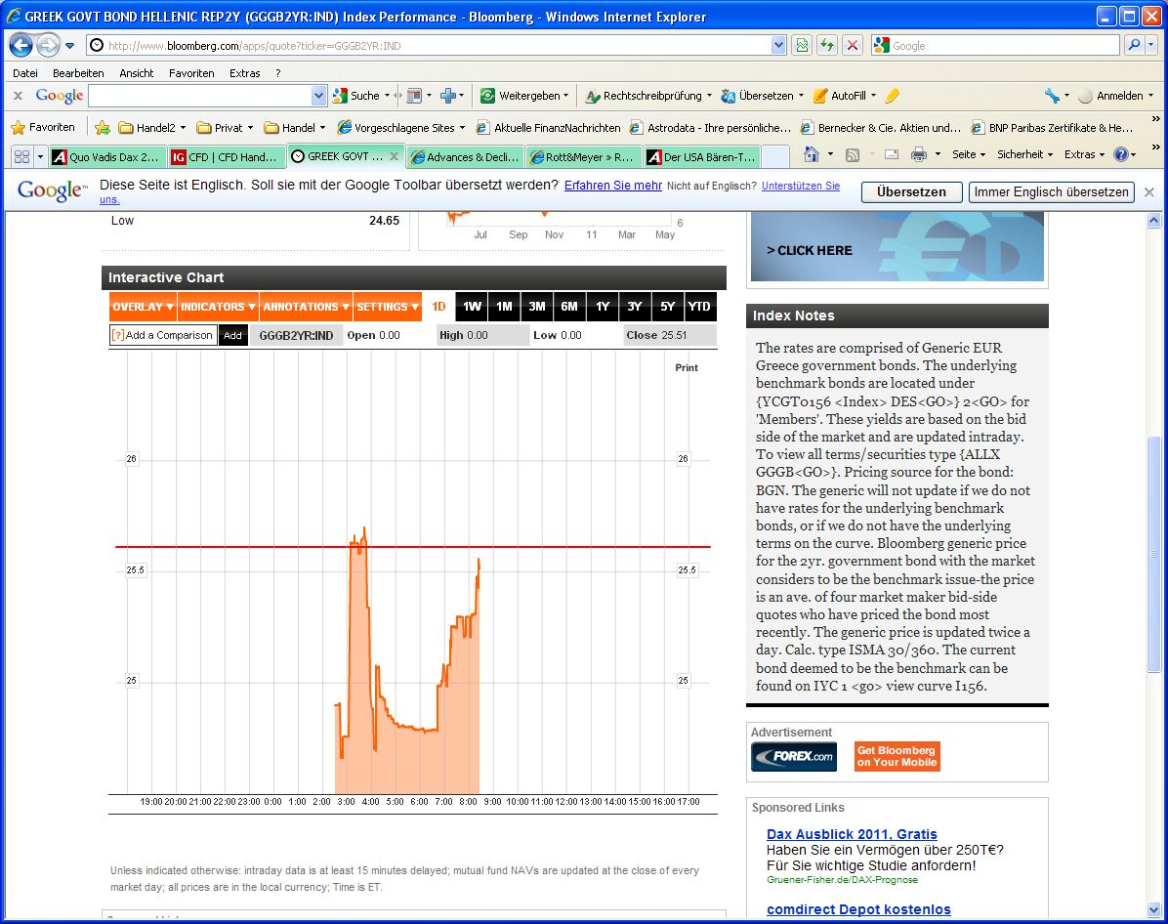Click the Weitergeben toolbar button
The height and width of the screenshot is (924, 1168).
coord(524,96)
